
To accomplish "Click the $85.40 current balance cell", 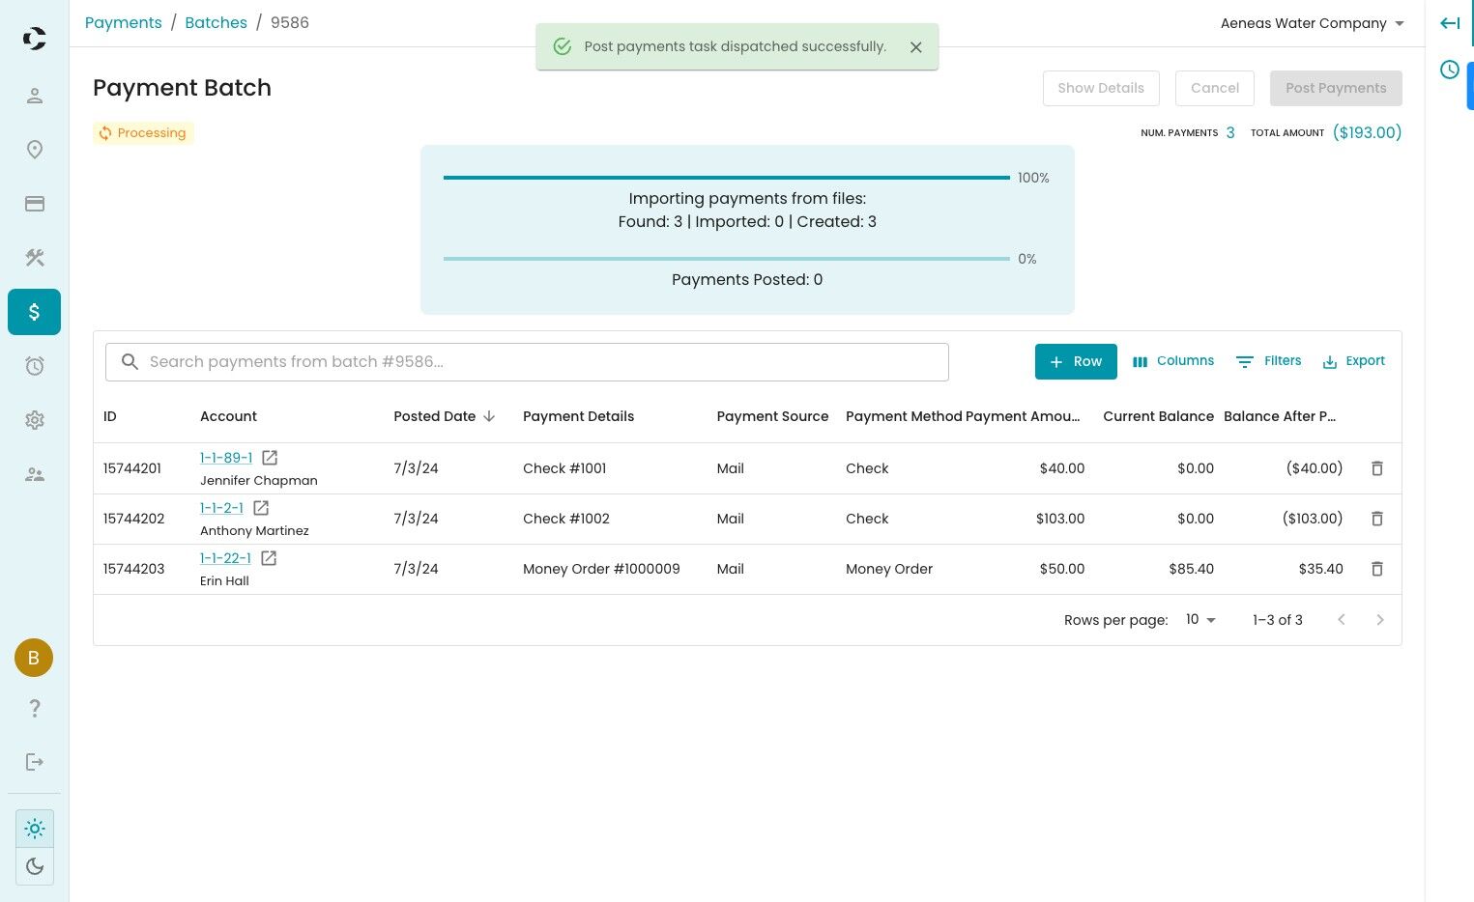I will [x=1191, y=569].
